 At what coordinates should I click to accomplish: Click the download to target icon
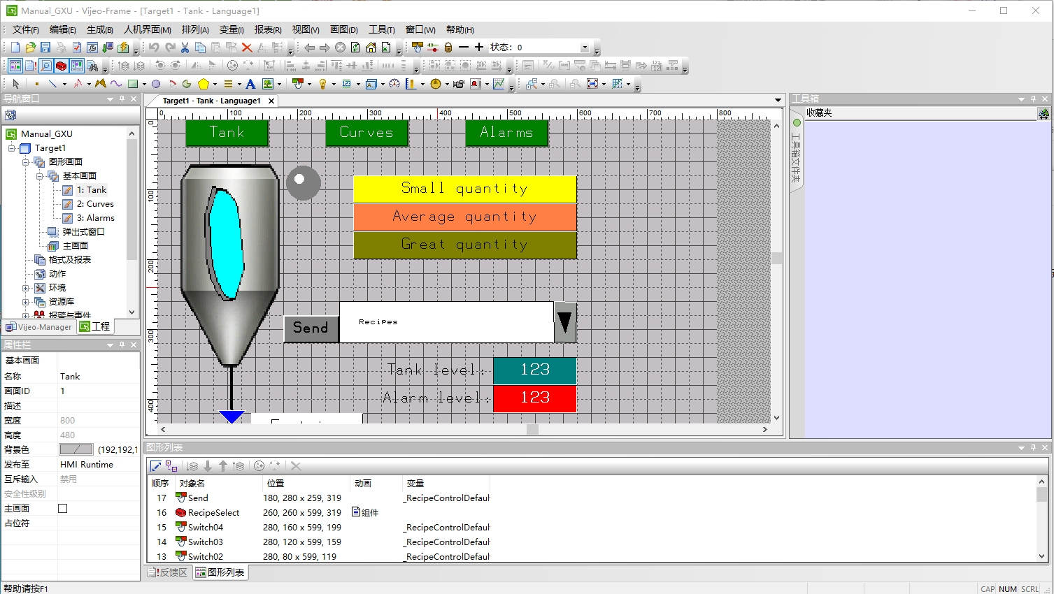coord(106,48)
